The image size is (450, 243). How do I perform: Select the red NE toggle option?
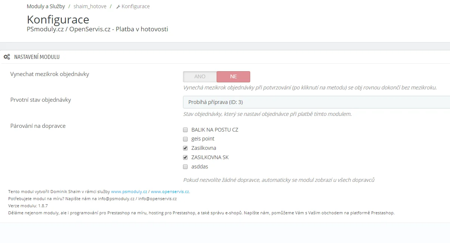pos(233,76)
